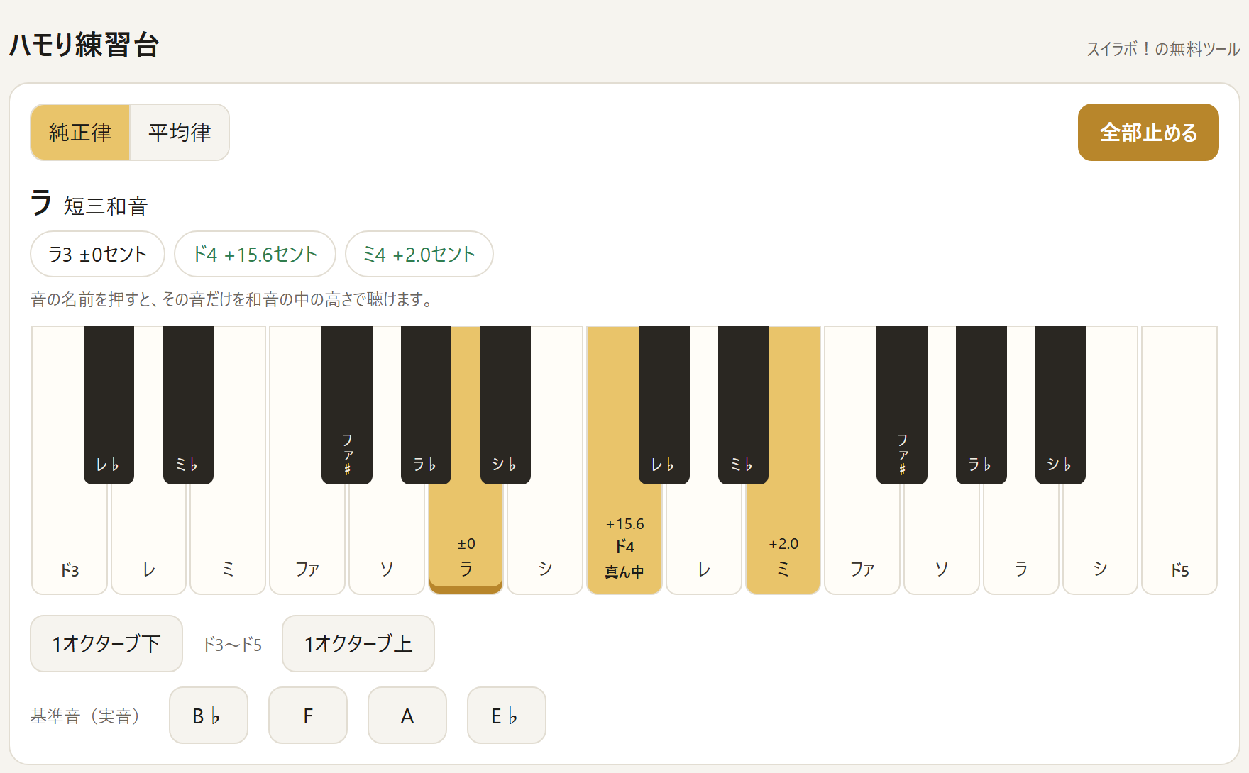The width and height of the screenshot is (1249, 773).
Task: Switch to 純正律 tuning mode
Action: tap(80, 133)
